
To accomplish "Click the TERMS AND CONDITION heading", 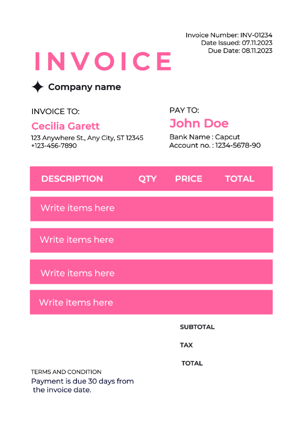I will click(66, 372).
